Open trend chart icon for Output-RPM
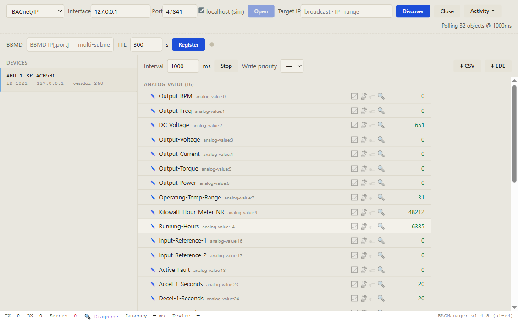This screenshot has height=321, width=518. pos(354,96)
